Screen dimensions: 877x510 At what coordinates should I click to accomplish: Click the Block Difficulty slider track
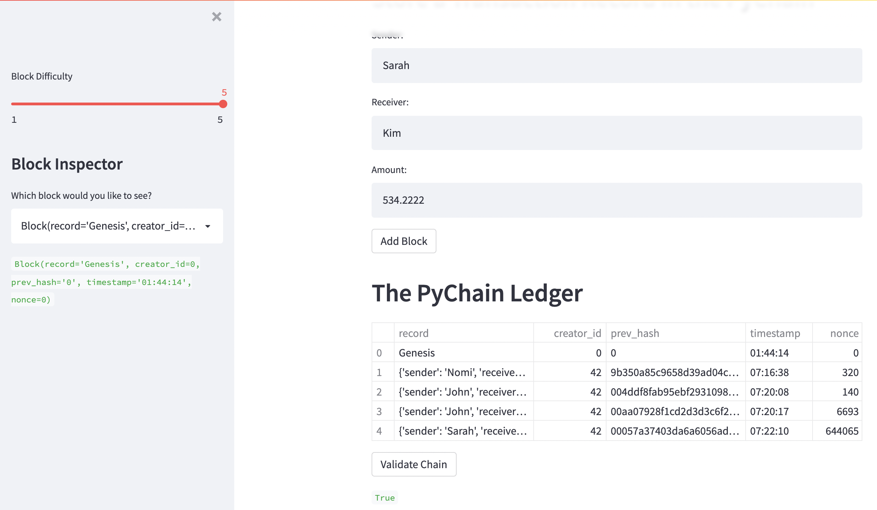(117, 104)
